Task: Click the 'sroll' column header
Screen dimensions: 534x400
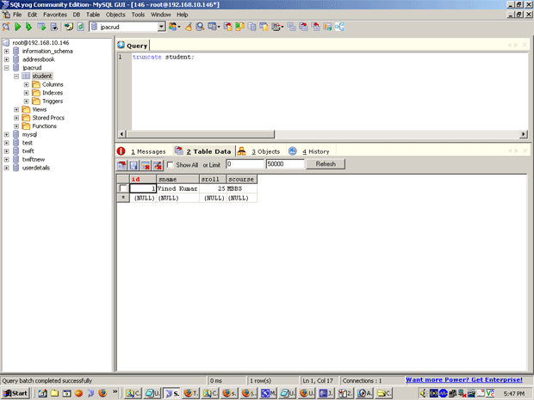Action: click(x=213, y=179)
